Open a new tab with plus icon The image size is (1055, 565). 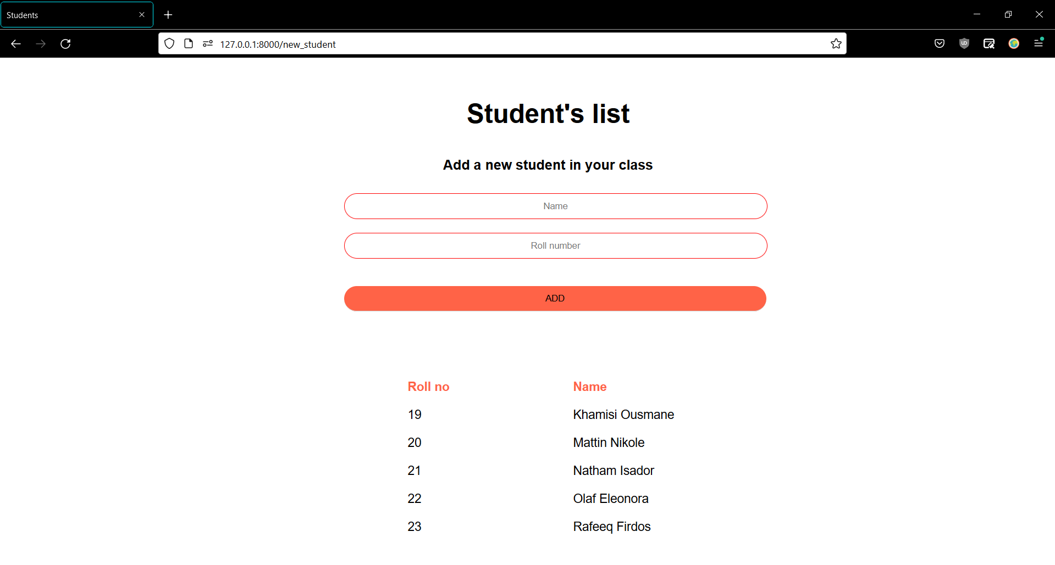click(168, 15)
